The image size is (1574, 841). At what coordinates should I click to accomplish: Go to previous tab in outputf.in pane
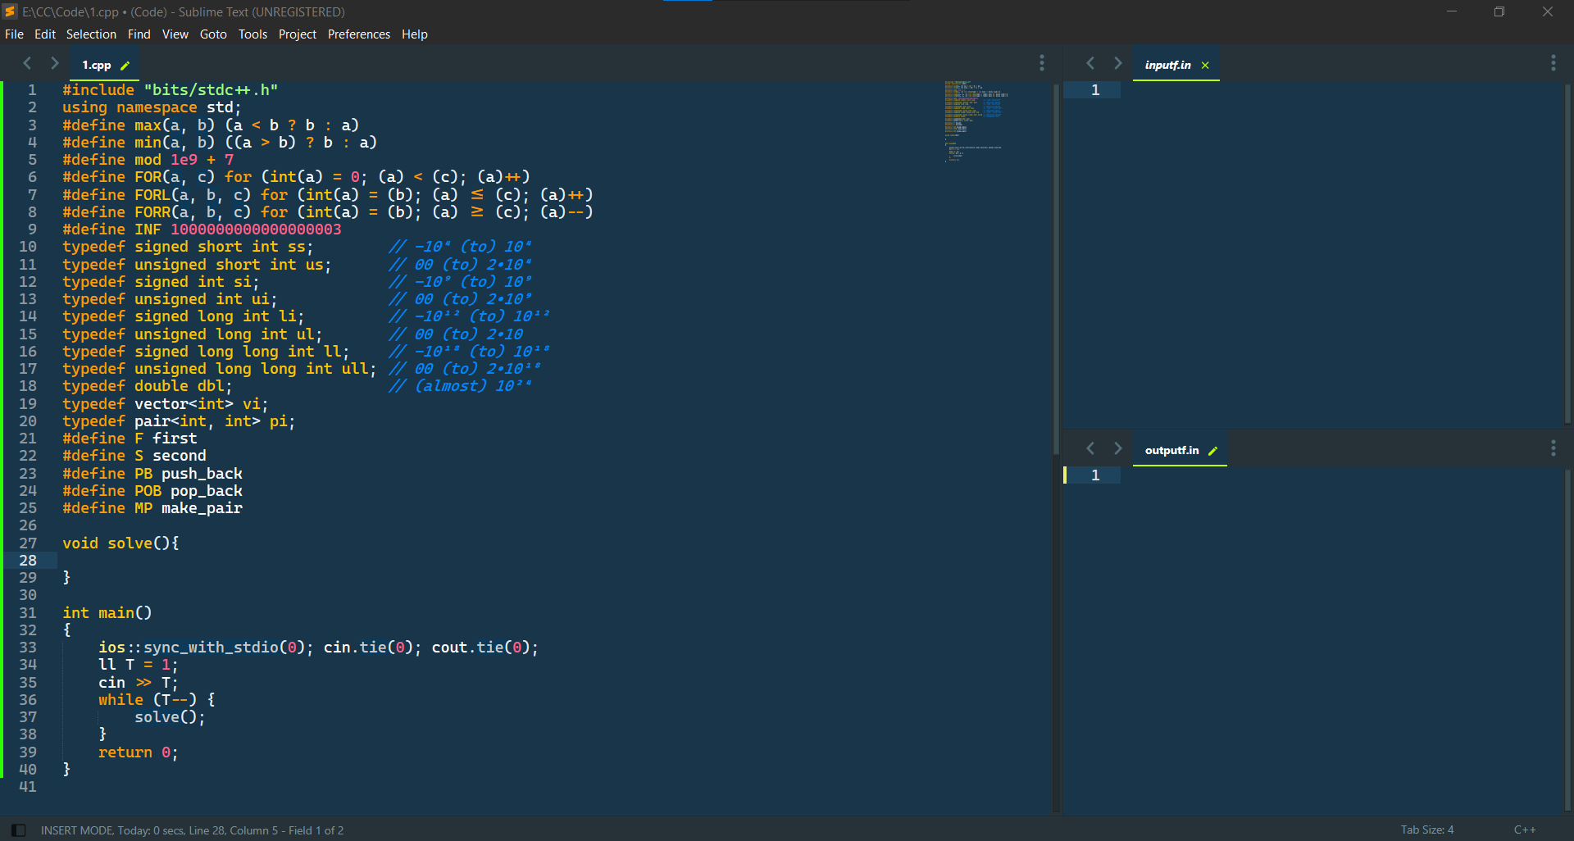pyautogui.click(x=1090, y=448)
